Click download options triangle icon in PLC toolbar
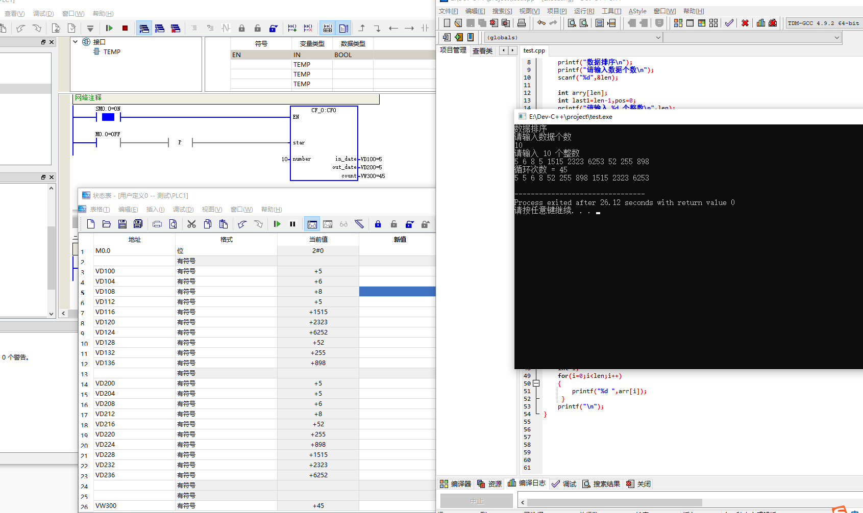Viewport: 863px width, 513px height. tap(90, 28)
